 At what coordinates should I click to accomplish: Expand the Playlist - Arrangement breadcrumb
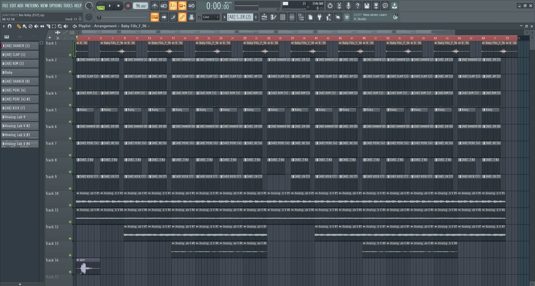pyautogui.click(x=97, y=26)
